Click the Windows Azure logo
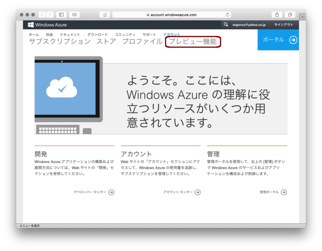This screenshot has width=322, height=251. coord(47,25)
